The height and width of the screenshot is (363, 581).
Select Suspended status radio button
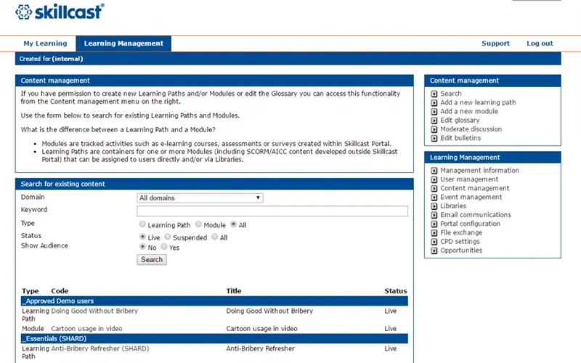point(168,237)
